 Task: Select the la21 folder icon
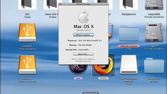pos(27,5)
